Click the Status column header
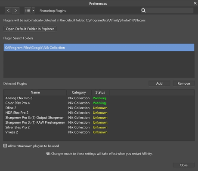Image resolution: width=198 pixels, height=171 pixels. [x=100, y=92]
